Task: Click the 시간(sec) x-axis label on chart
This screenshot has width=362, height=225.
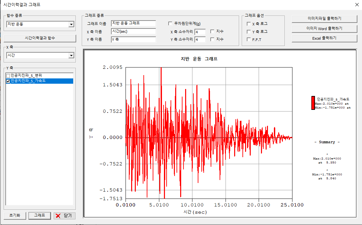Action: click(x=195, y=212)
